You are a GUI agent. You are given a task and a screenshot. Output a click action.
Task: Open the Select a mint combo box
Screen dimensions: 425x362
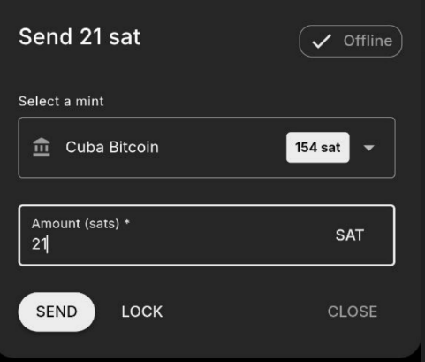click(207, 148)
